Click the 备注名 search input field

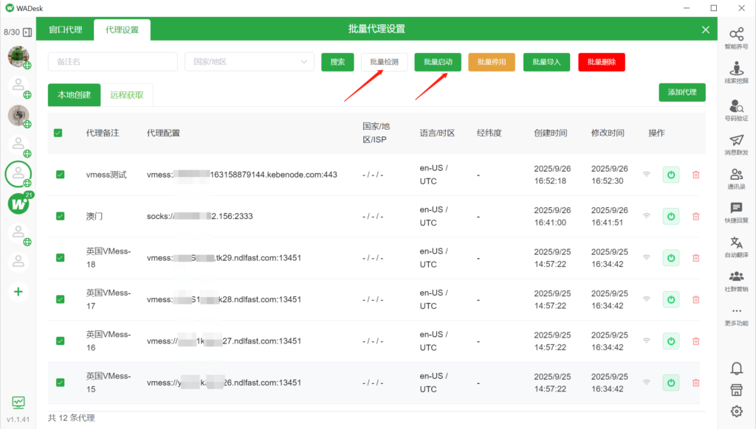tap(112, 62)
